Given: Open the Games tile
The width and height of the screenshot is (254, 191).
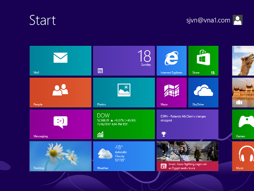Looking at the screenshot, I should click(x=243, y=124).
